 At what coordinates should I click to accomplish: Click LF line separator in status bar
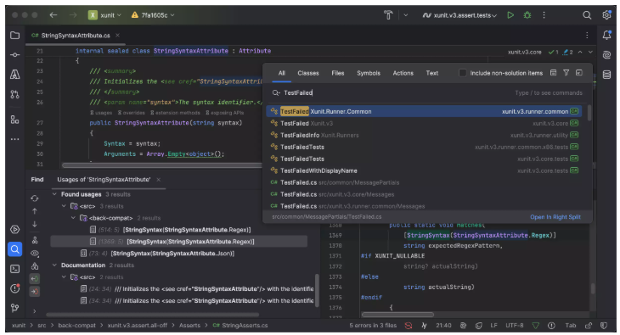(x=493, y=326)
